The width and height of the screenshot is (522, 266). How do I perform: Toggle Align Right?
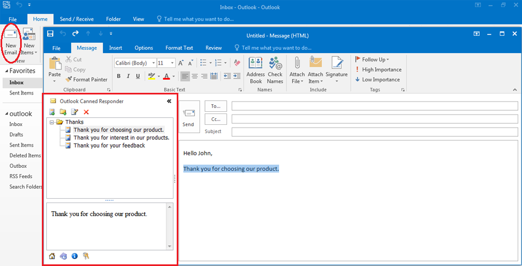coord(204,76)
